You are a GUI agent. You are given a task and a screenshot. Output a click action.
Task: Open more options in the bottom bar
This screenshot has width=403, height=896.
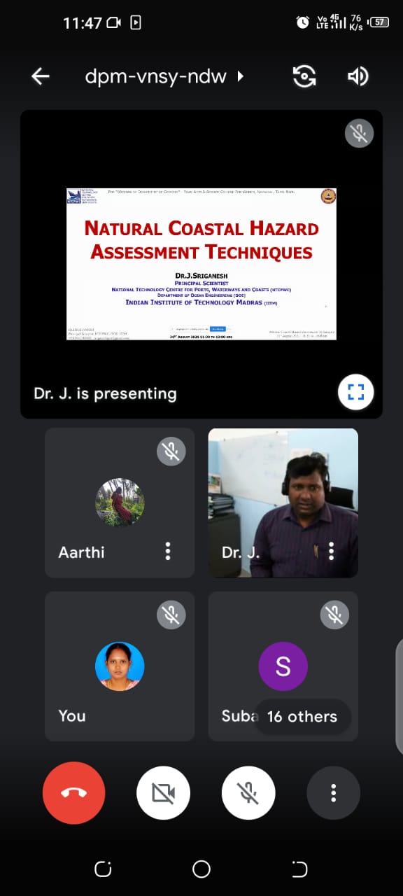click(333, 793)
